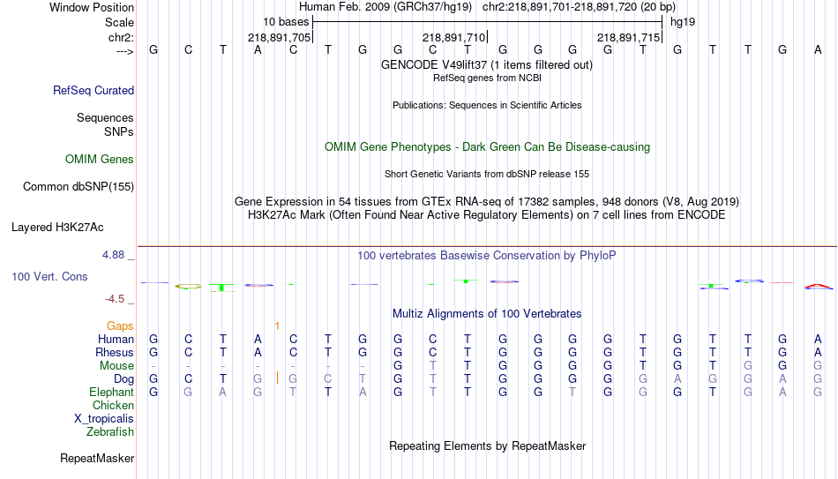
Task: Select the 100 Vert. Cons track label
Action: click(49, 276)
